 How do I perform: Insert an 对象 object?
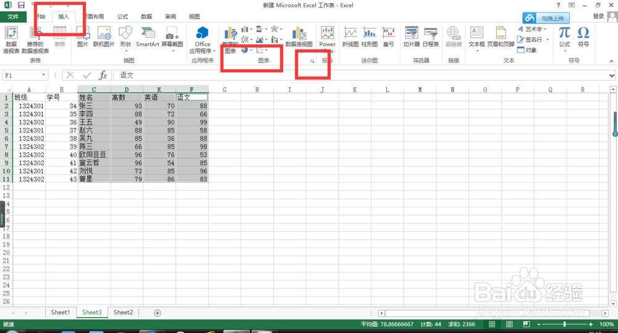coord(527,50)
